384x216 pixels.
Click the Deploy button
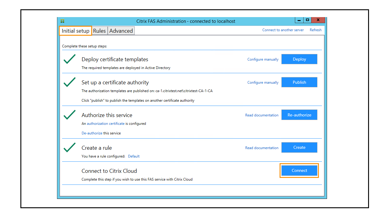(x=299, y=59)
